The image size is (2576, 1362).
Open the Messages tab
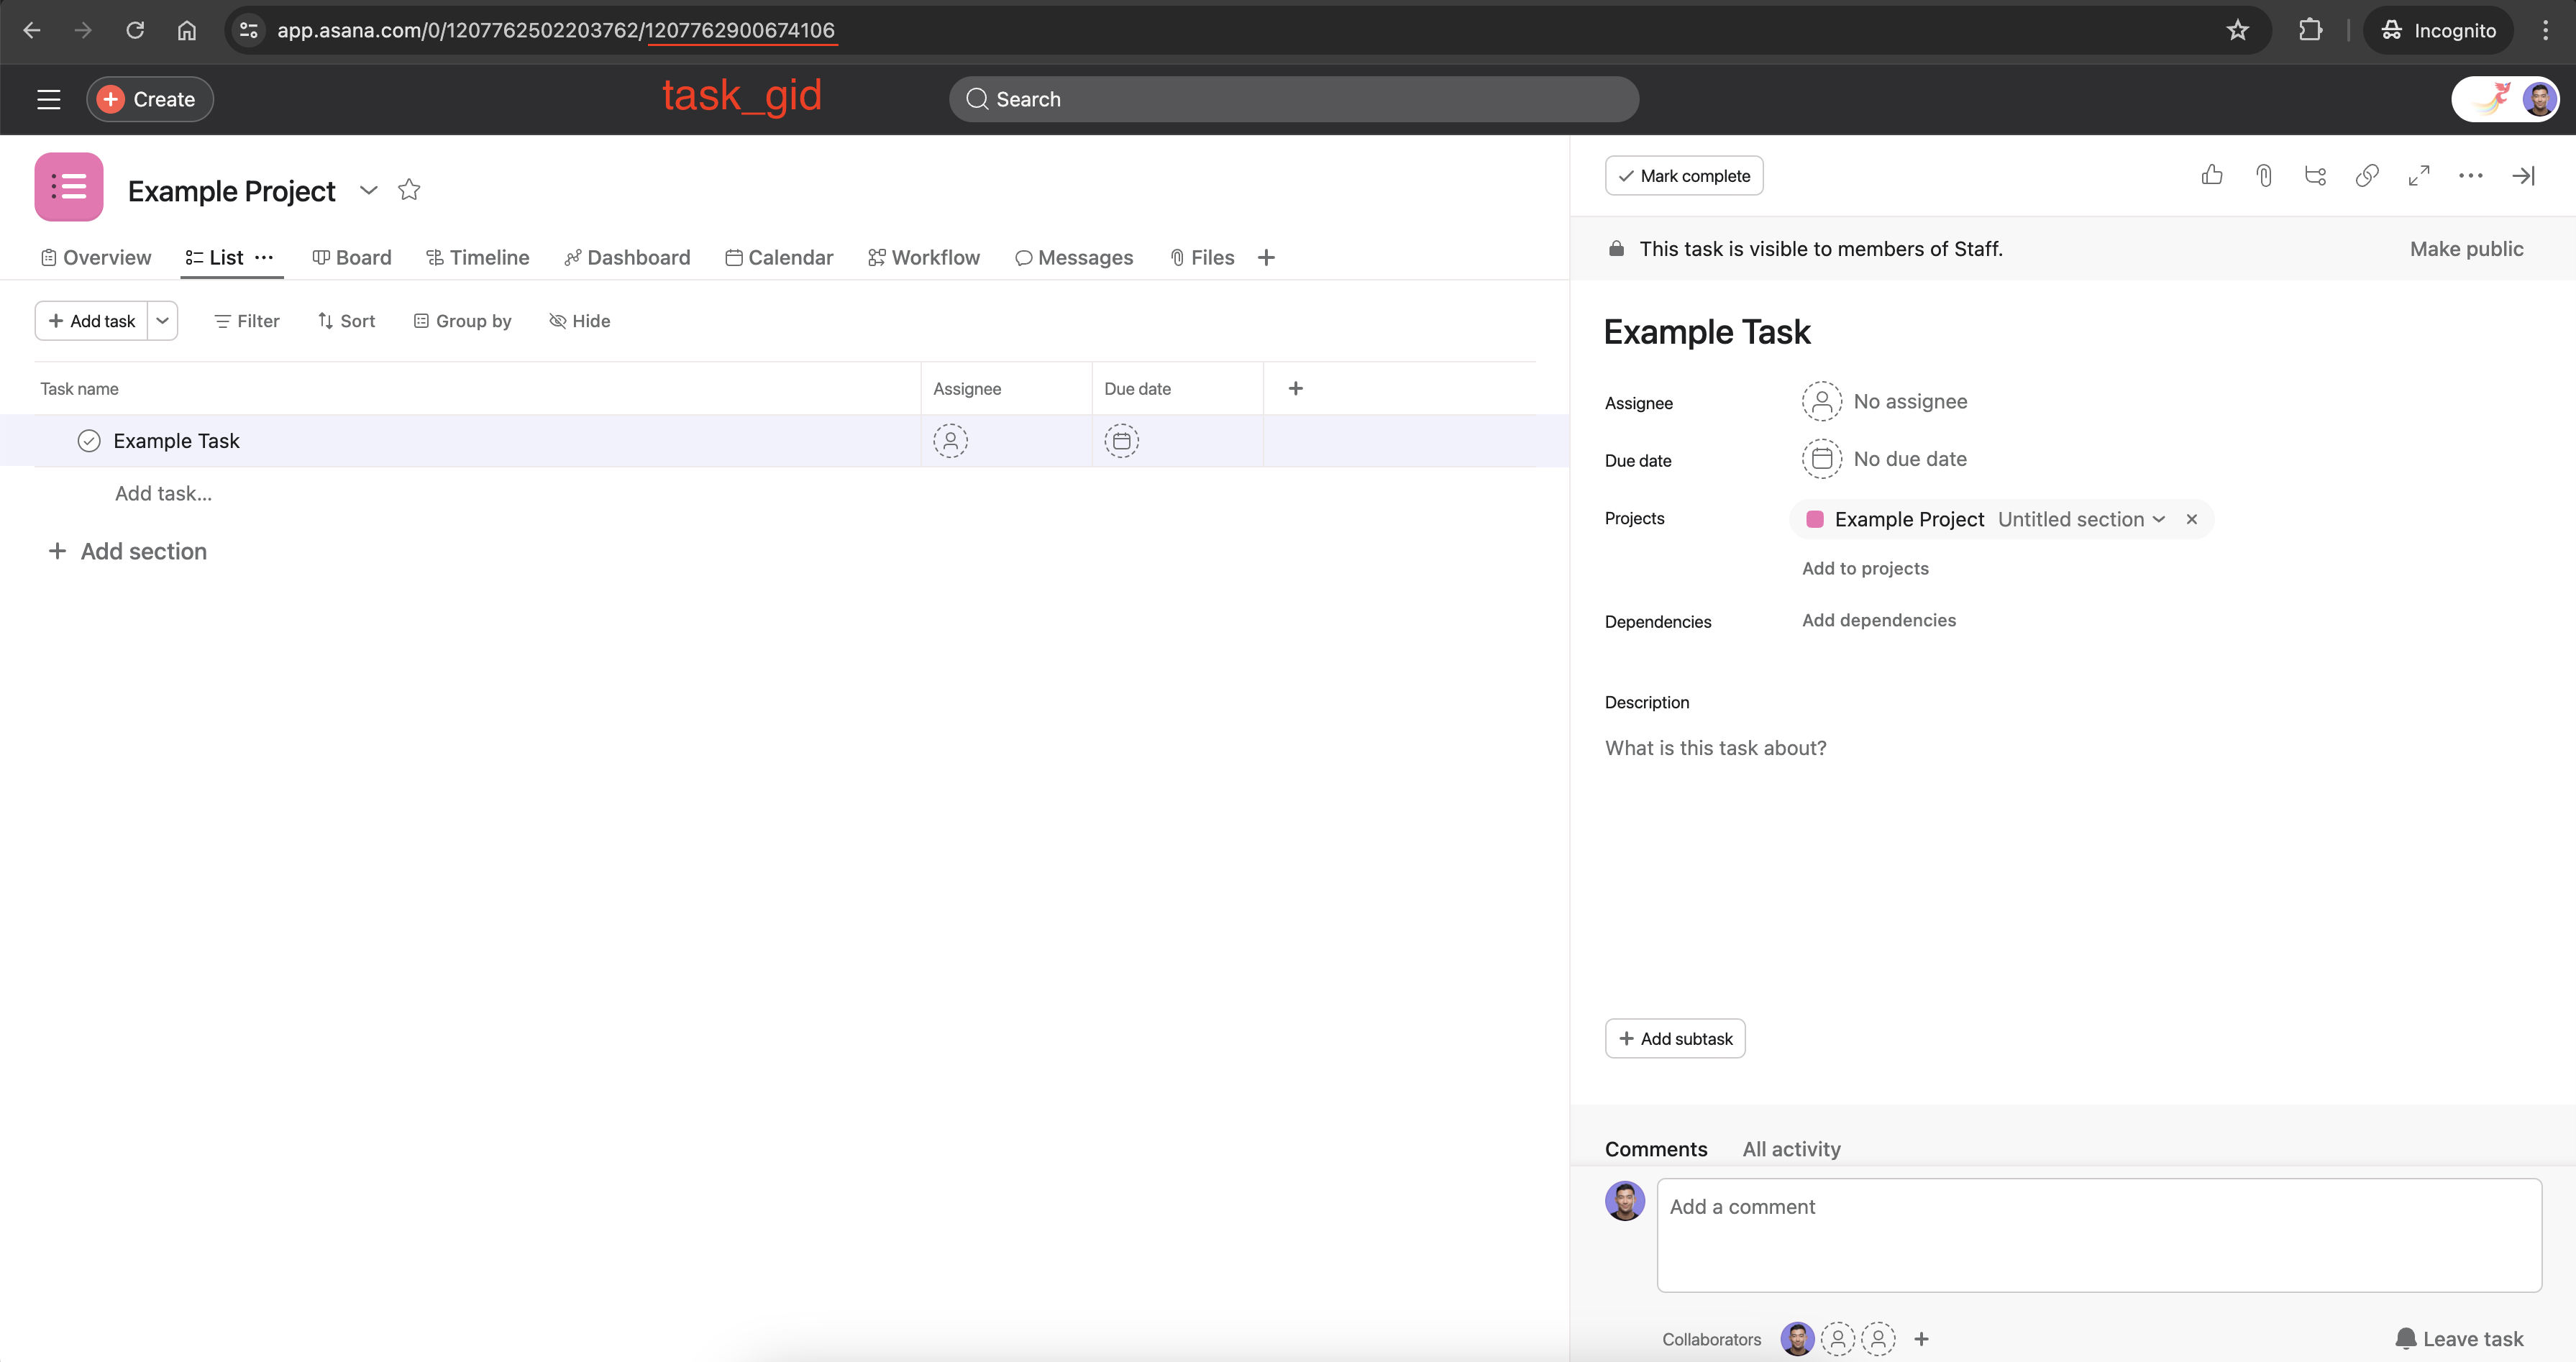click(1074, 258)
